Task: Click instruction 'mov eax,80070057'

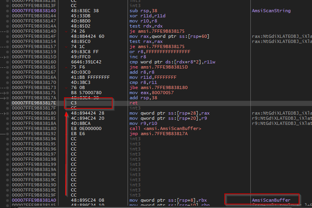Action: pyautogui.click(x=152, y=93)
